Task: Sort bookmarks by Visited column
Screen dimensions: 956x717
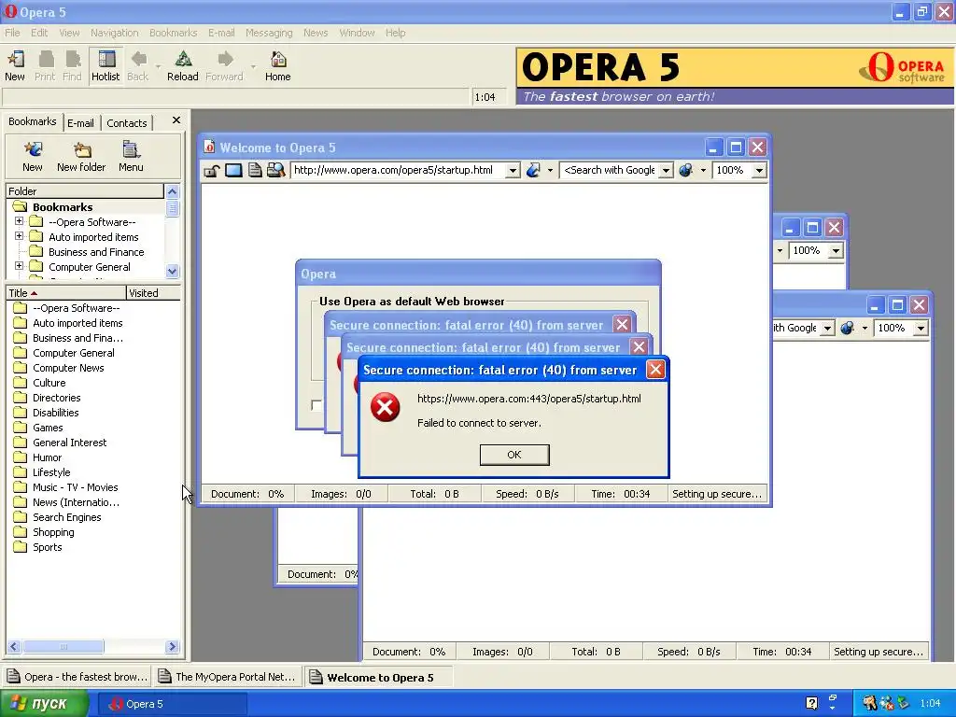Action: click(153, 293)
